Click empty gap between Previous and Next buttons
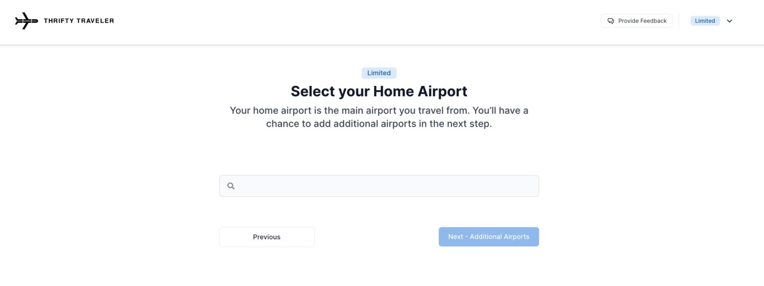This screenshot has width=764, height=286. pos(376,237)
